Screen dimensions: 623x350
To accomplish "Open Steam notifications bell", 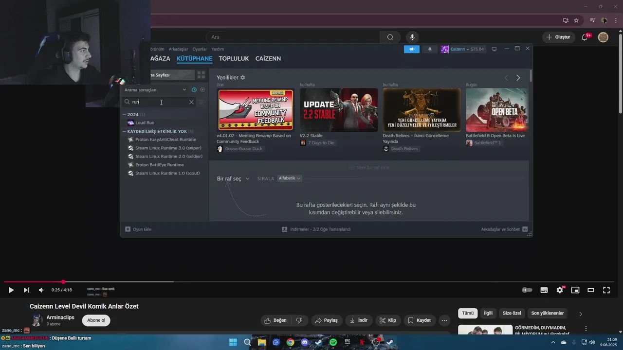I will click(x=430, y=49).
